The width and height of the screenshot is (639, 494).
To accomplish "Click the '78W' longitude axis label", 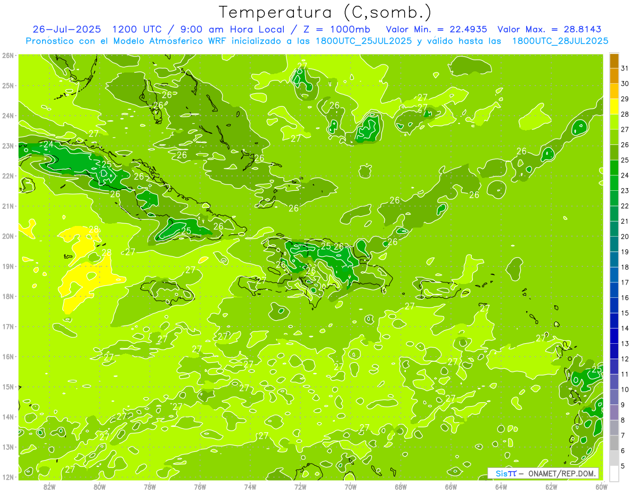I will (x=150, y=487).
